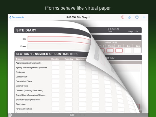
Task: Open the red alert warnings icon
Action: [x=123, y=17]
